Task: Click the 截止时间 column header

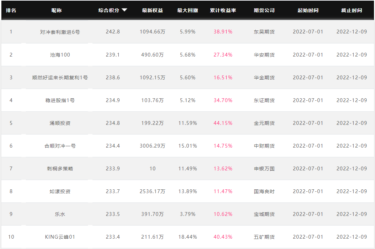Action: tap(352, 10)
